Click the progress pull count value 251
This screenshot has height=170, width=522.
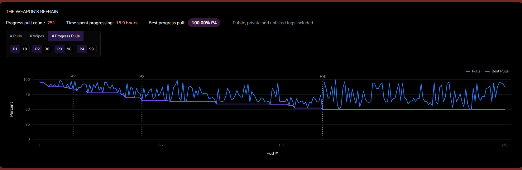[51, 23]
